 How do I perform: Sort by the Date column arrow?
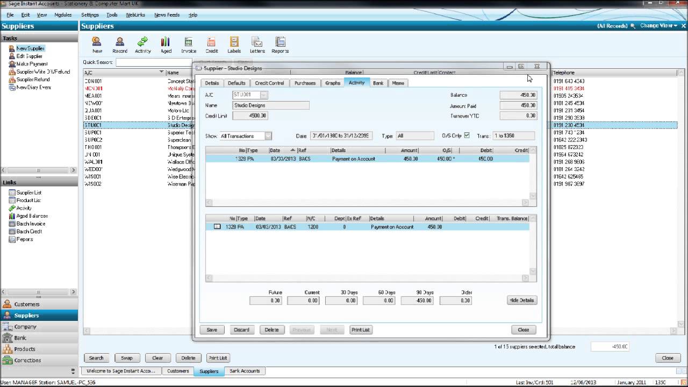(292, 150)
